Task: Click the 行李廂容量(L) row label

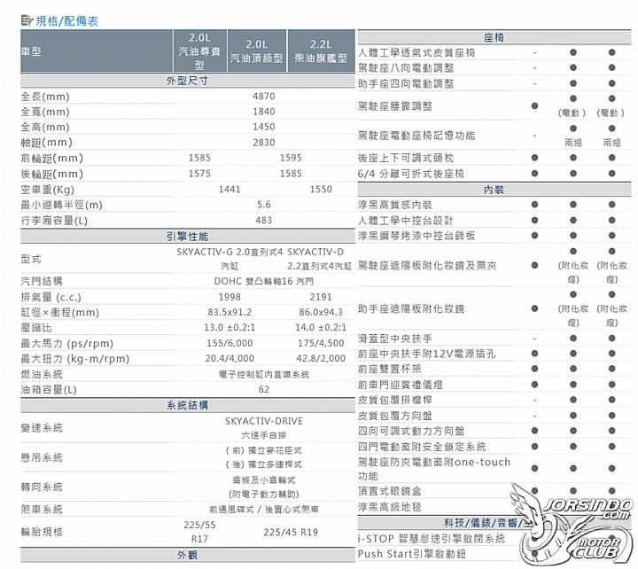Action: 55,221
